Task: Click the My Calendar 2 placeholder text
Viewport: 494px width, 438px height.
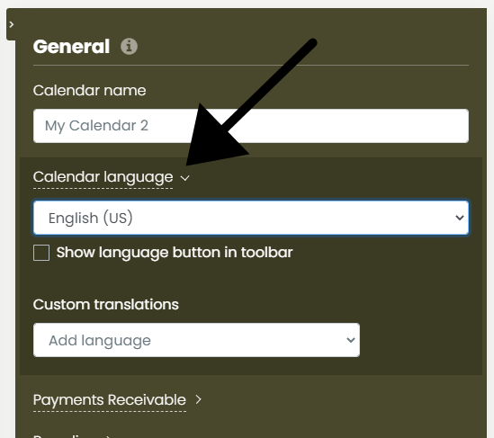Action: [96, 126]
